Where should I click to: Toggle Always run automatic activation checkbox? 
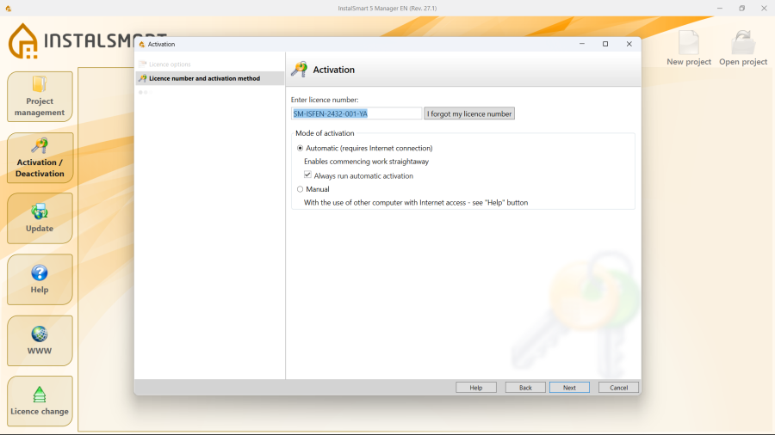[x=307, y=175]
